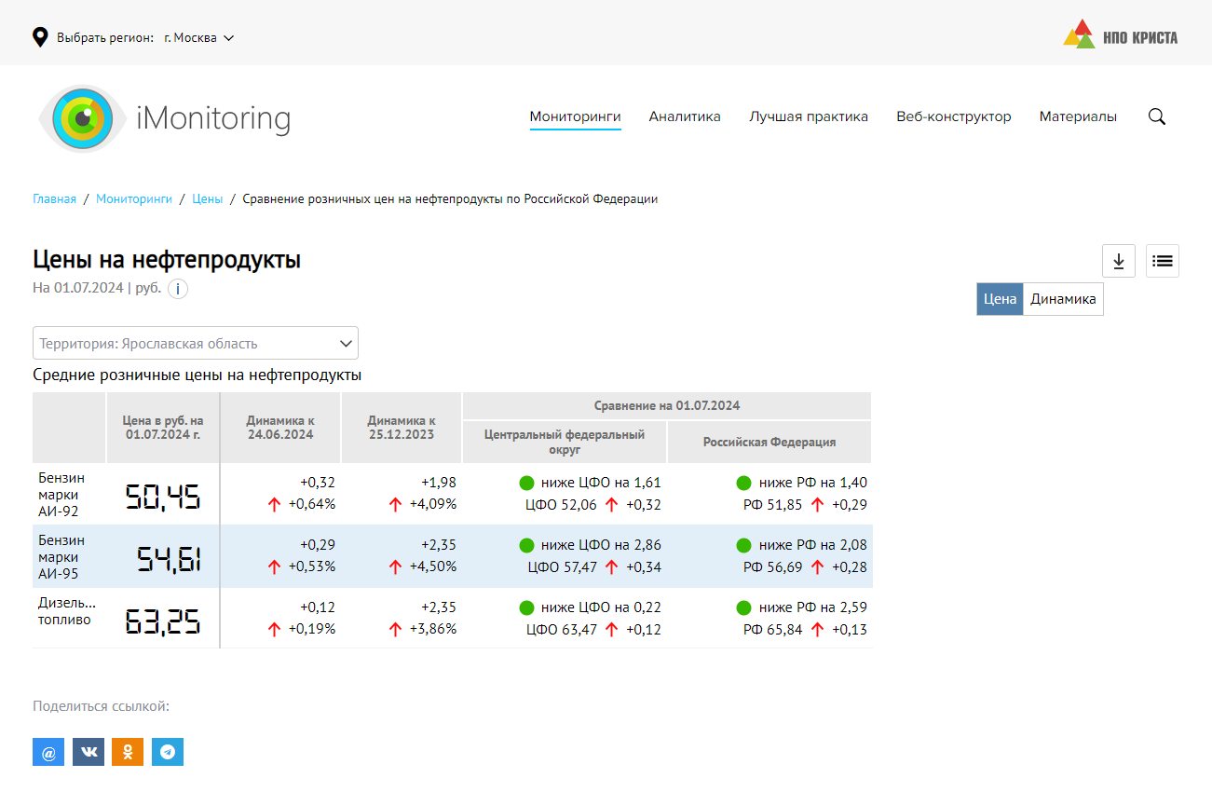The height and width of the screenshot is (805, 1212).
Task: Click the iMonitoring eye logo
Action: tap(83, 118)
